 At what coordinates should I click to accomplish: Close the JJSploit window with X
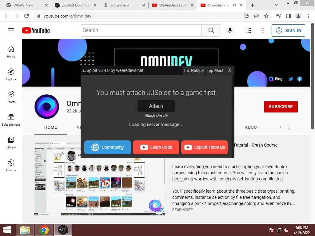(x=229, y=70)
